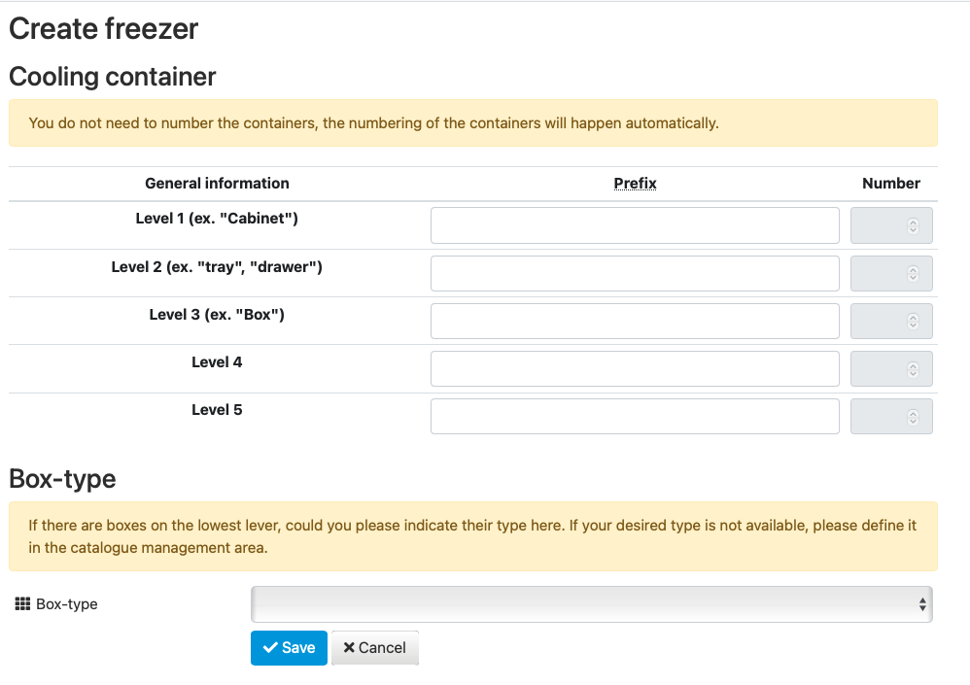970x685 pixels.
Task: Focus the Level 3 Box prefix field
Action: pos(635,321)
